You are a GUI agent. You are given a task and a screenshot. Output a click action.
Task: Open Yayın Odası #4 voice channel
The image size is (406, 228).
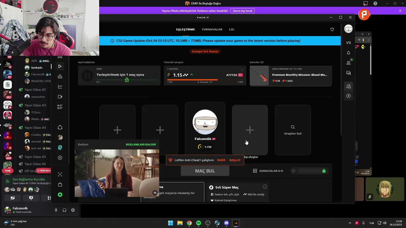[35, 128]
